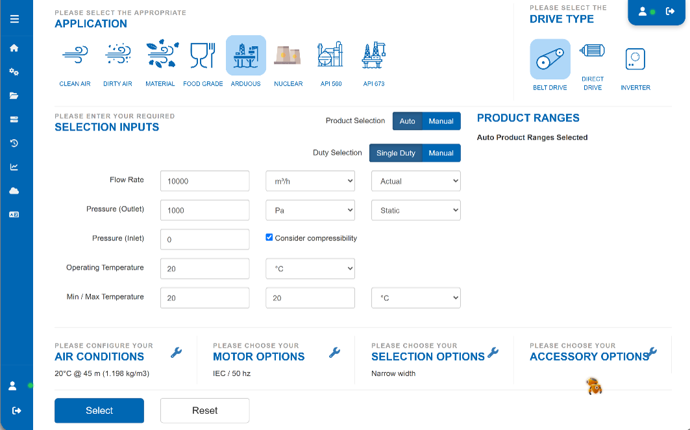Image resolution: width=690 pixels, height=430 pixels.
Task: Open the gears settings sidebar icon
Action: 14,72
